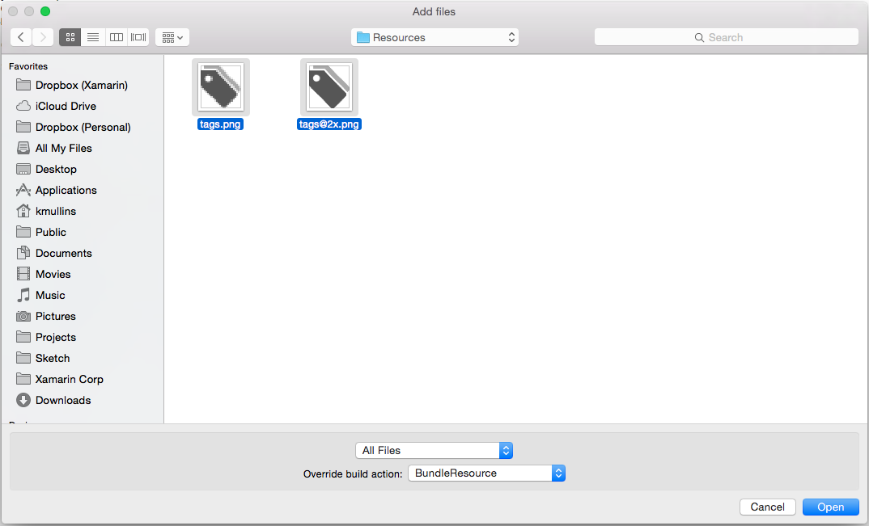
Task: Open the Resources folder path popup
Action: tap(435, 37)
